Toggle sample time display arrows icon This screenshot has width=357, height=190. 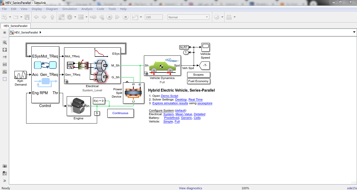[x=5, y=57]
